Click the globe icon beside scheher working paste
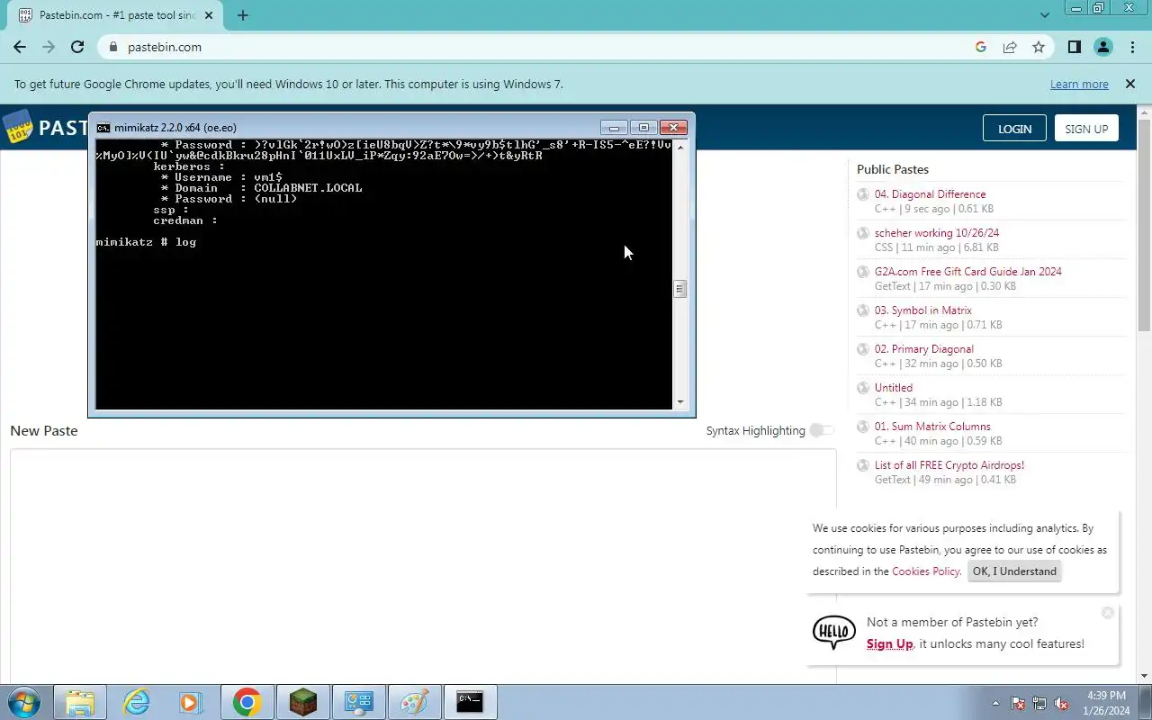The width and height of the screenshot is (1152, 720). tap(863, 233)
